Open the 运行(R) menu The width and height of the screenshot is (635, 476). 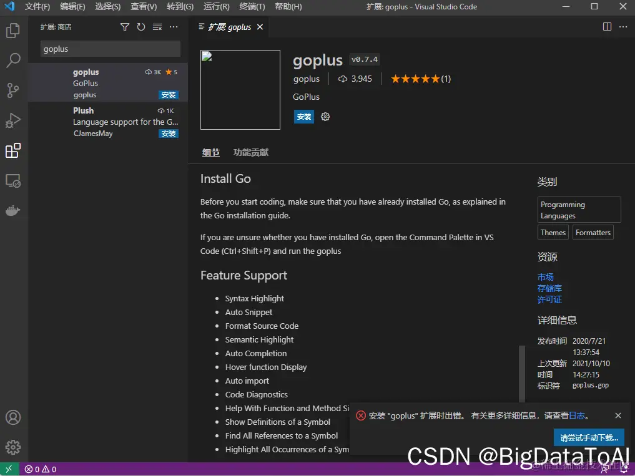(x=216, y=6)
